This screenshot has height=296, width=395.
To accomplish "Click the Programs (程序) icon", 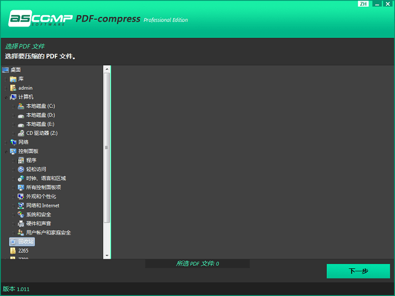I will [21, 160].
